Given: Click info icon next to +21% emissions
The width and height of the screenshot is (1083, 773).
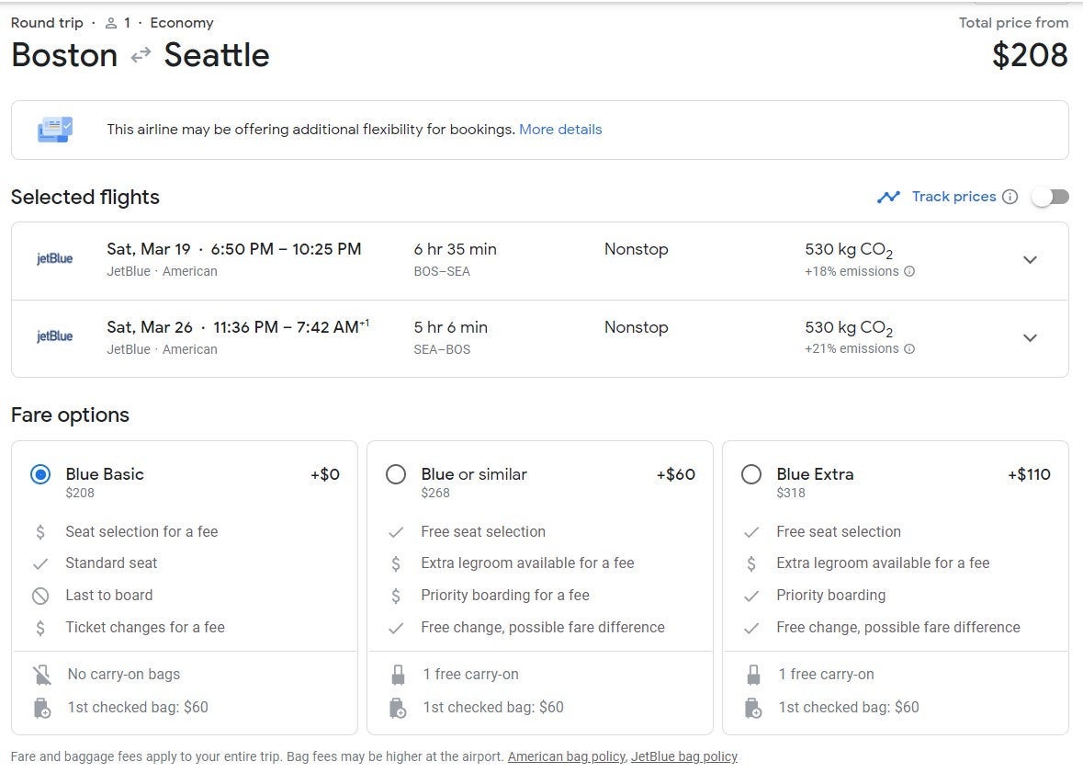Looking at the screenshot, I should pyautogui.click(x=909, y=349).
